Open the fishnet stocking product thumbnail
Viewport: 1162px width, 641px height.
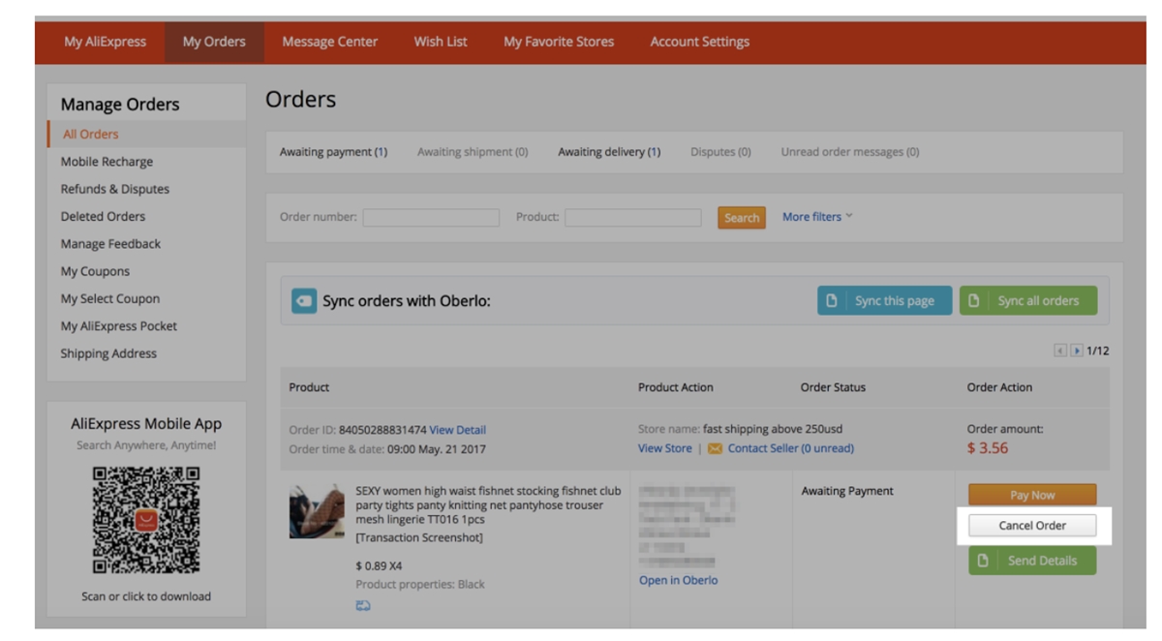pyautogui.click(x=317, y=511)
